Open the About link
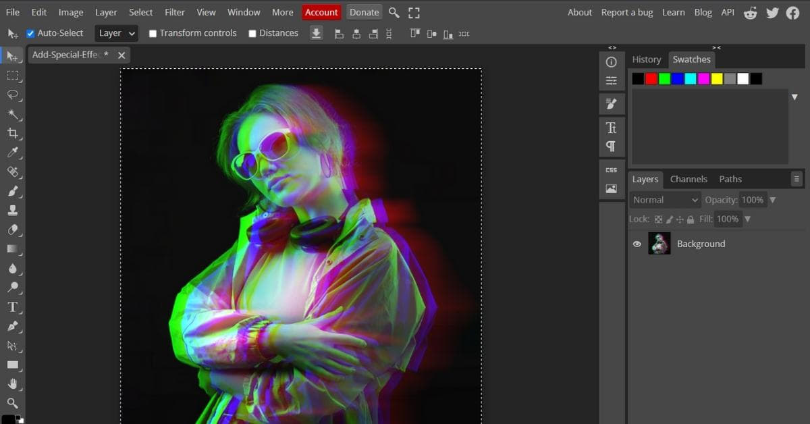This screenshot has width=810, height=424. (580, 12)
